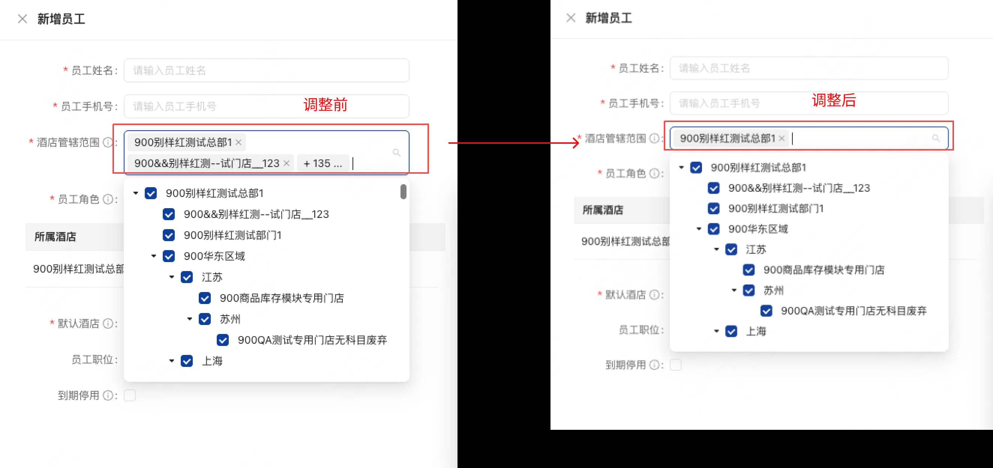Collapse 900华东区域 node in left tree
The width and height of the screenshot is (993, 468).
pos(153,256)
